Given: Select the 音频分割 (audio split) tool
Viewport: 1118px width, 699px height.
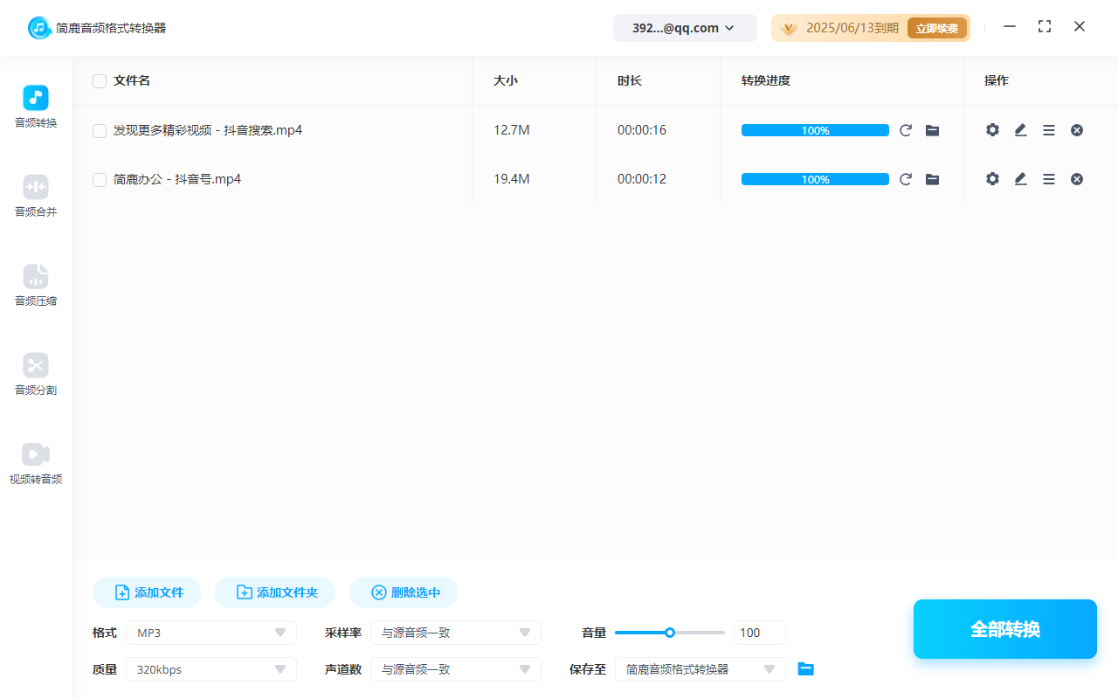Looking at the screenshot, I should point(35,375).
